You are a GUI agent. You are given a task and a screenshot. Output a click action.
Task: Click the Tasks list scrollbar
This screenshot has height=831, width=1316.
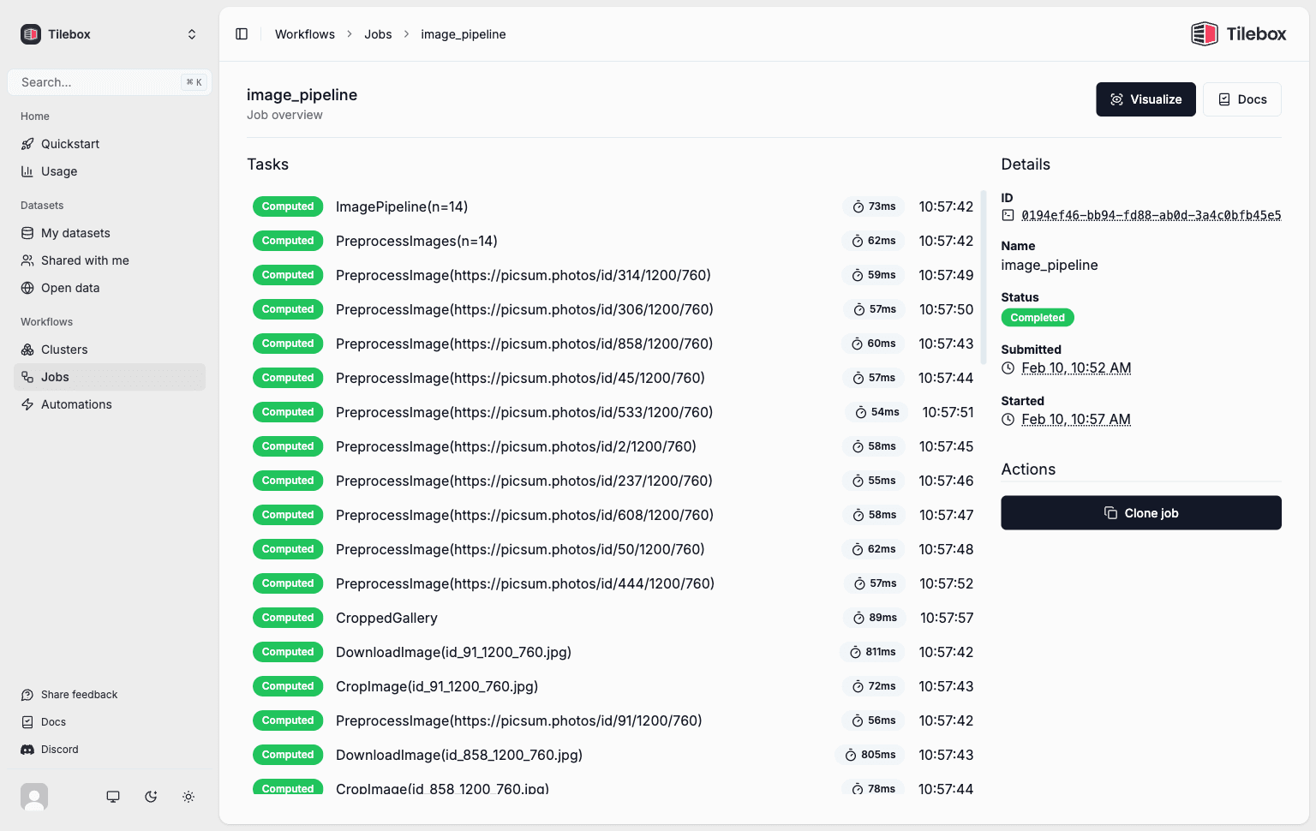coord(984,277)
